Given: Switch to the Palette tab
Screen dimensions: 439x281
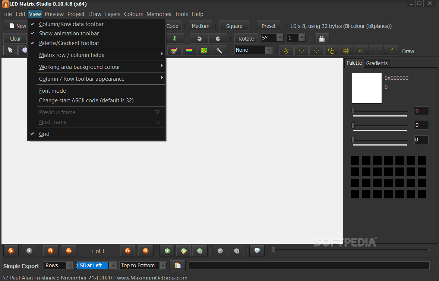Looking at the screenshot, I should (354, 63).
